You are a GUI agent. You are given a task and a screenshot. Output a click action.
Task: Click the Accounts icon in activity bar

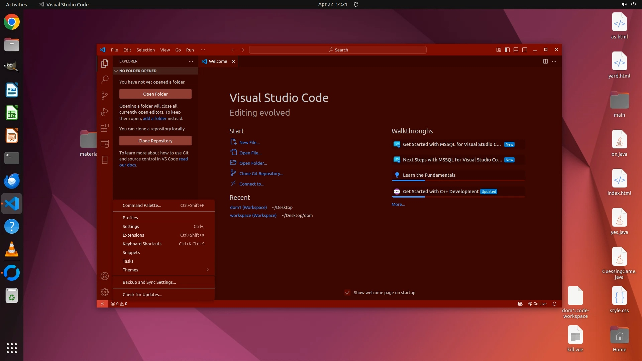click(x=105, y=276)
